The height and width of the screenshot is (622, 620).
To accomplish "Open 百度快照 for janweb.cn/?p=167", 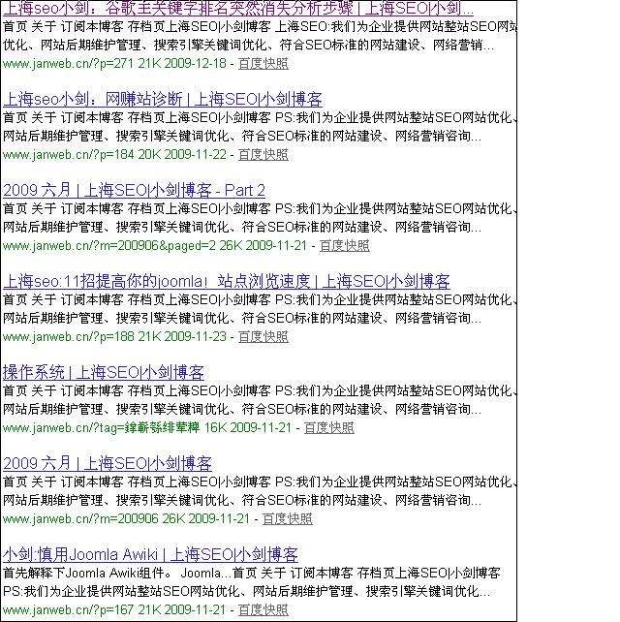I will coord(263,609).
